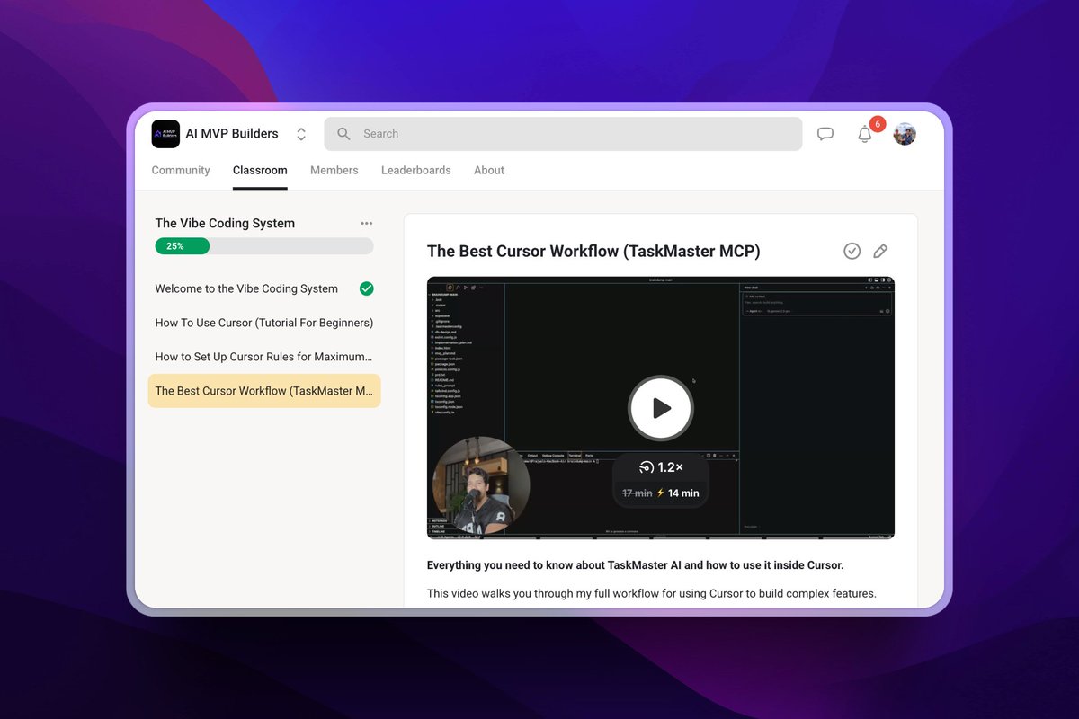Click the Best Cursor Workflow lesson heading
1079x719 pixels.
(593, 252)
